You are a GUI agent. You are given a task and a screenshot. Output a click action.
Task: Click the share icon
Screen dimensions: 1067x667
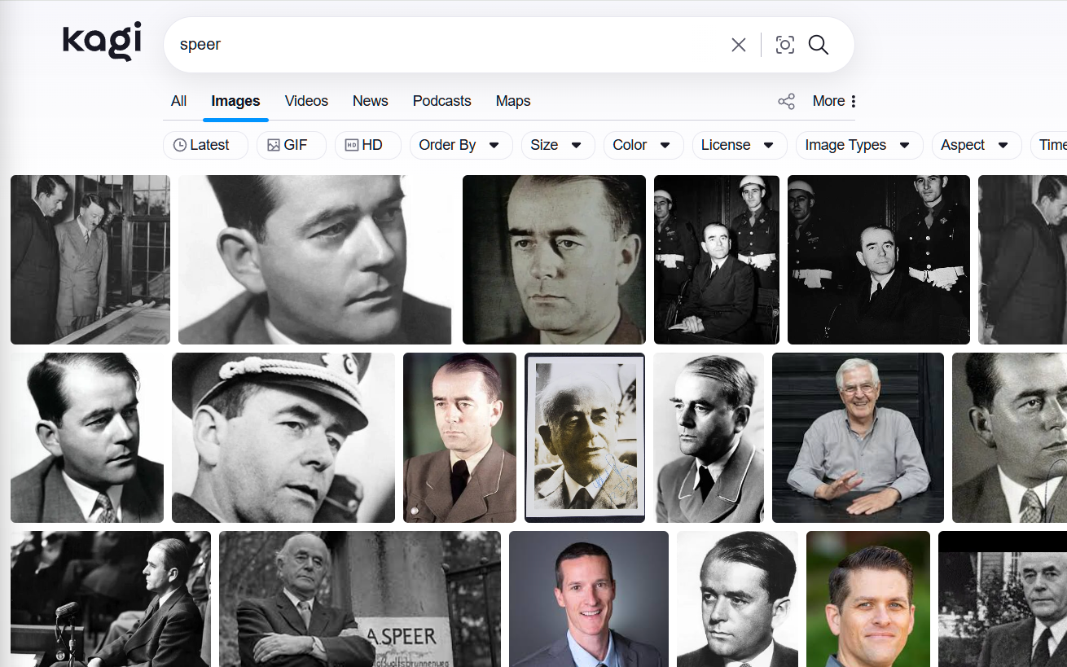(x=786, y=101)
